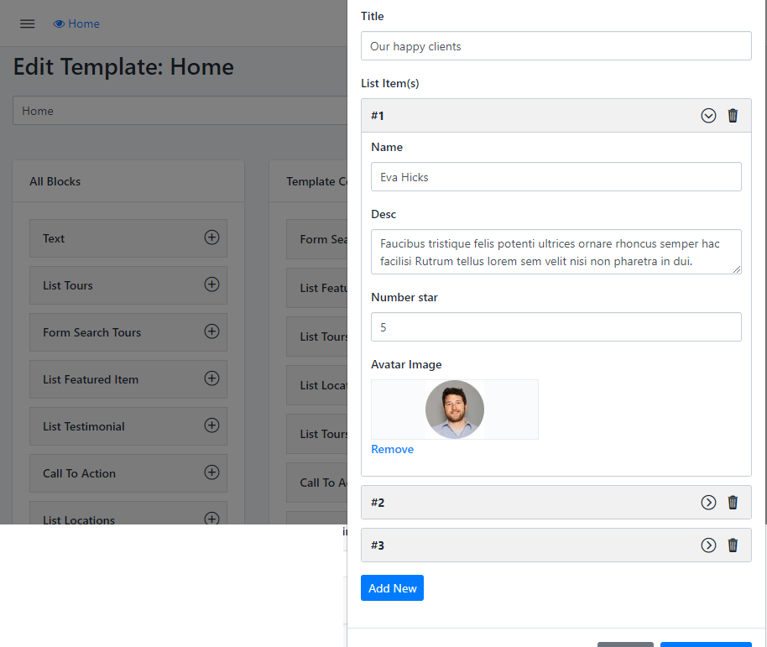Open the hamburger menu
This screenshot has width=767, height=647.
click(28, 23)
